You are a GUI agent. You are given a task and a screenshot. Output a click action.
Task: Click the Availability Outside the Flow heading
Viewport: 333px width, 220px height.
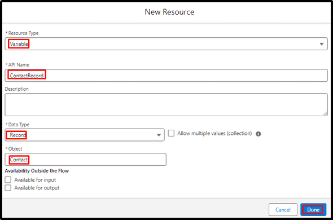37,171
